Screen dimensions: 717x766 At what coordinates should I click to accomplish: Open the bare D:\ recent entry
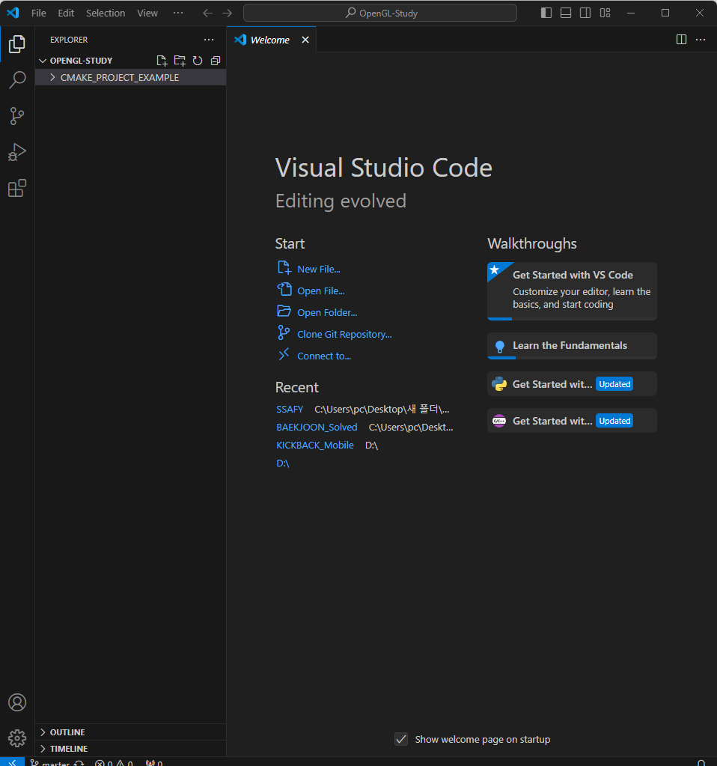(283, 463)
